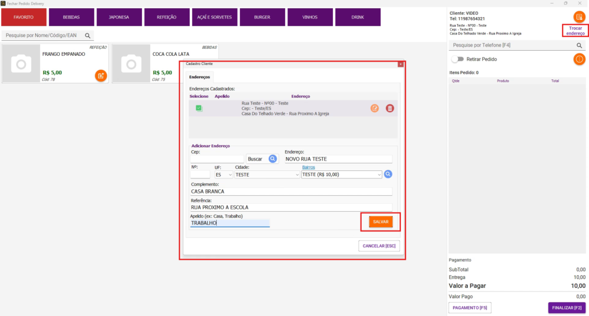This screenshot has width=589, height=316.
Task: Toggle the Retirar Pedido switch
Action: pyautogui.click(x=458, y=59)
